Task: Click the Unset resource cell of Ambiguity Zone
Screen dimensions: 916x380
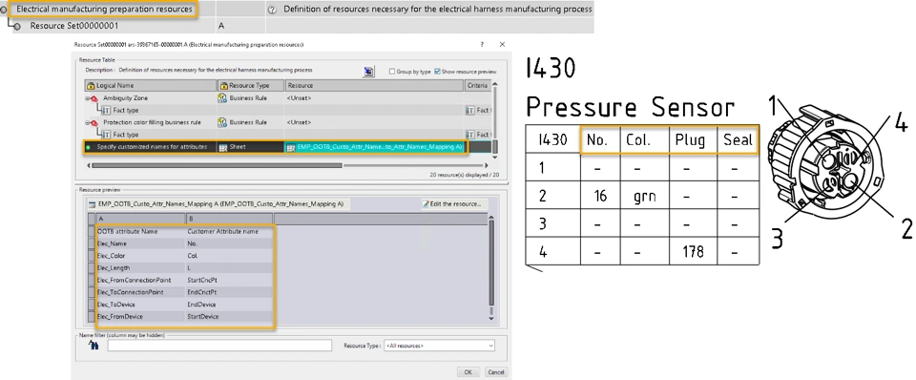Action: point(374,98)
